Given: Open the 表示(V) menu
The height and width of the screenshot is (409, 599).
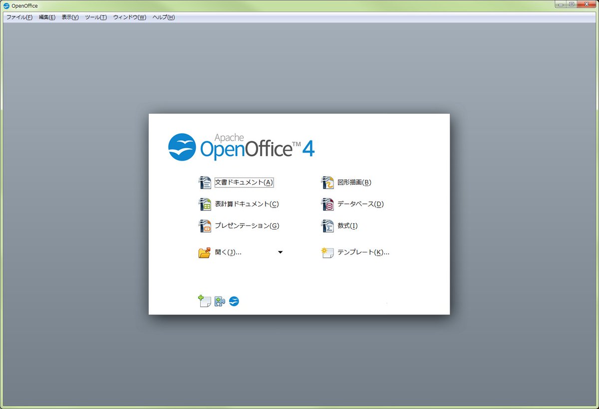Looking at the screenshot, I should (70, 17).
